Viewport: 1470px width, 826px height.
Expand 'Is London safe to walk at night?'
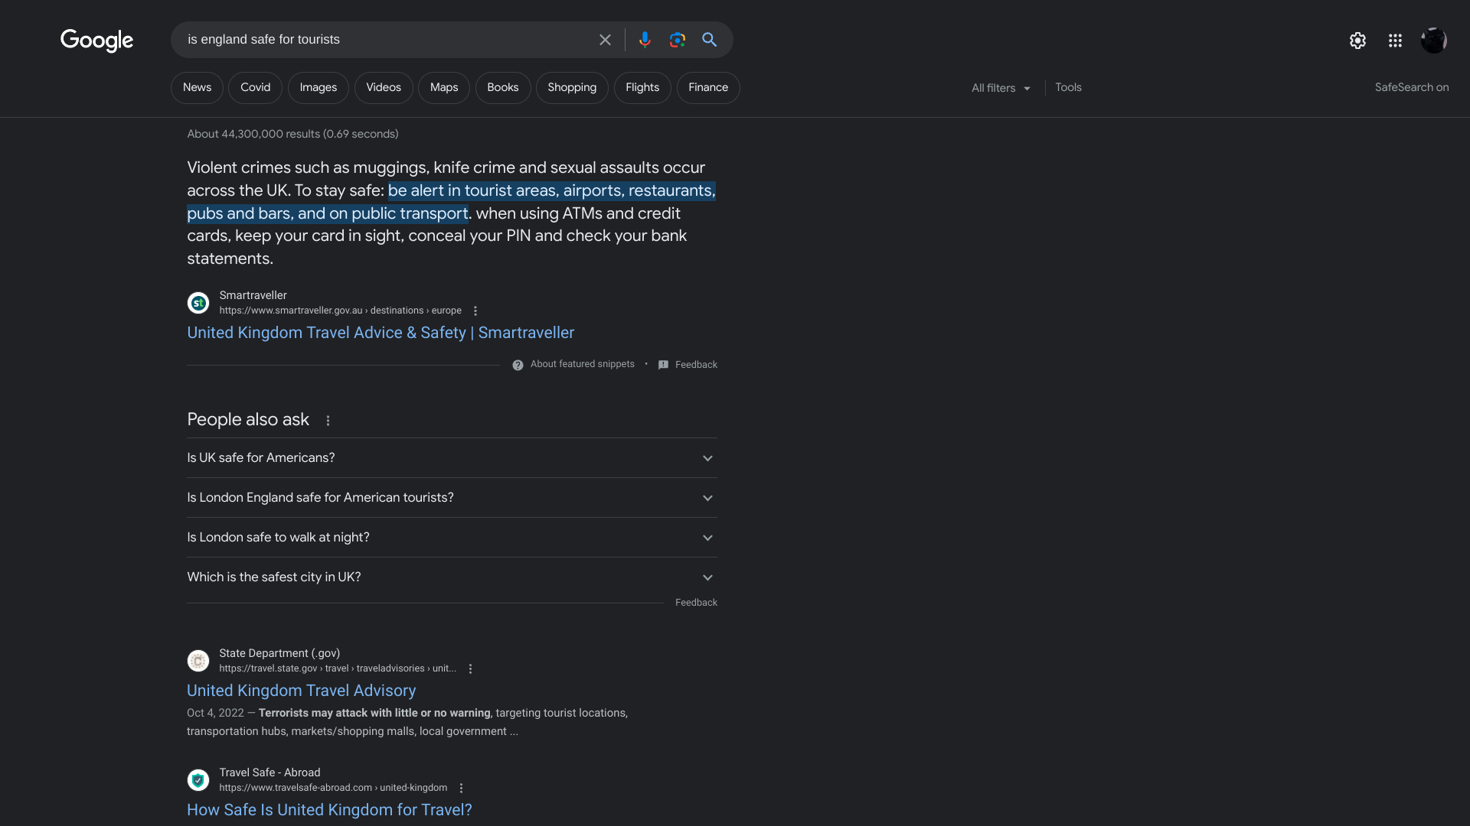tap(452, 538)
